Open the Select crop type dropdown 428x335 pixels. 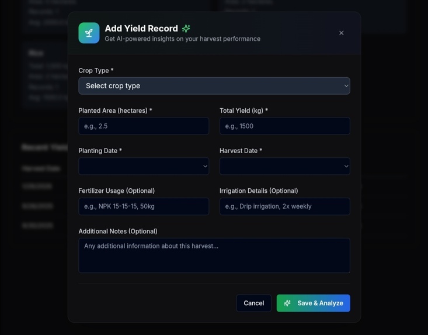[x=214, y=86]
